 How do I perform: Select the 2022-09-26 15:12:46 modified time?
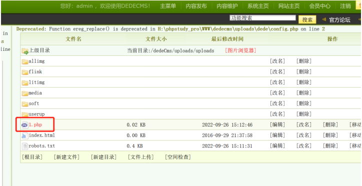227,125
